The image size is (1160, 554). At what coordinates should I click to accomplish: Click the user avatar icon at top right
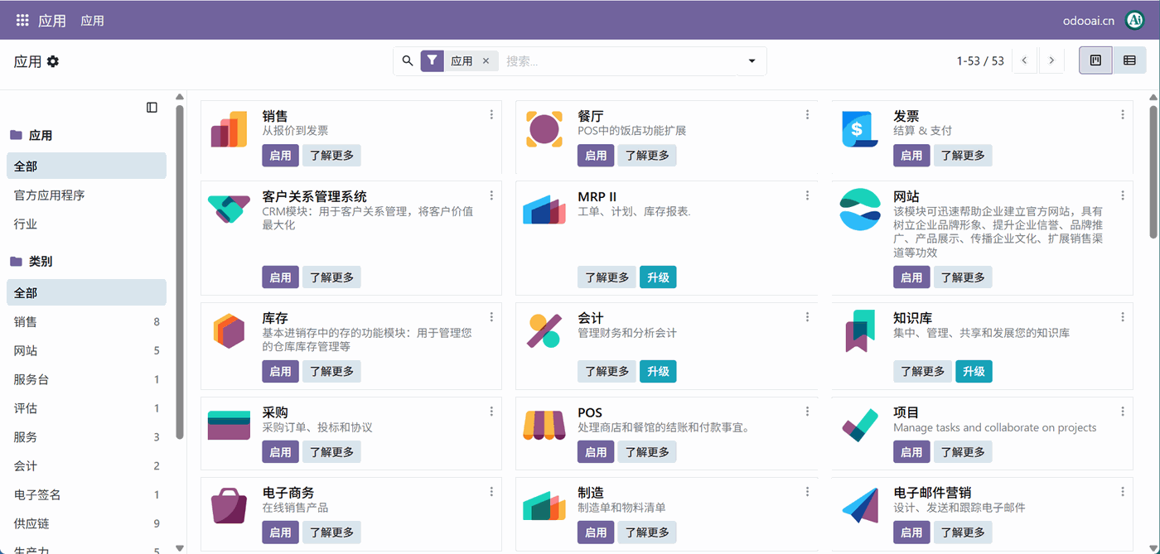coord(1134,21)
